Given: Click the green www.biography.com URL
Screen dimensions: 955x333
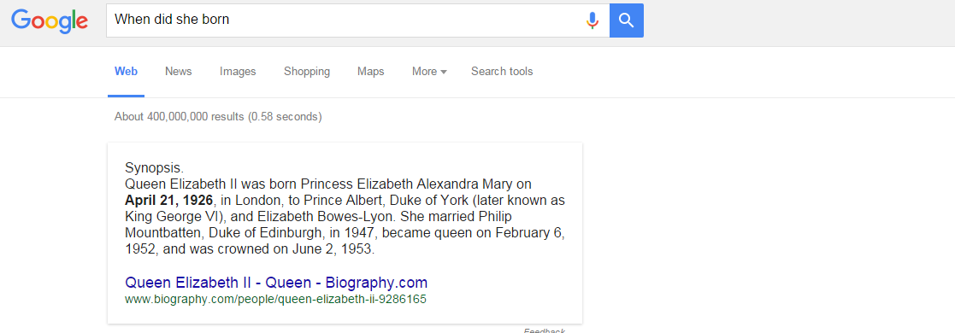Looking at the screenshot, I should (x=275, y=300).
